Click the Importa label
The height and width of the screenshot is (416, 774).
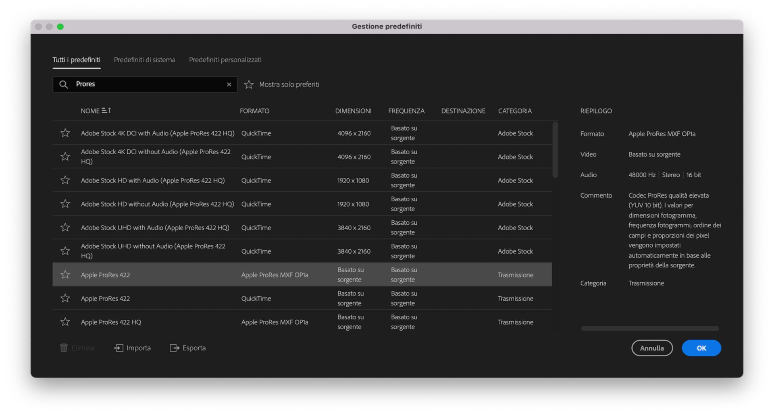pyautogui.click(x=139, y=348)
